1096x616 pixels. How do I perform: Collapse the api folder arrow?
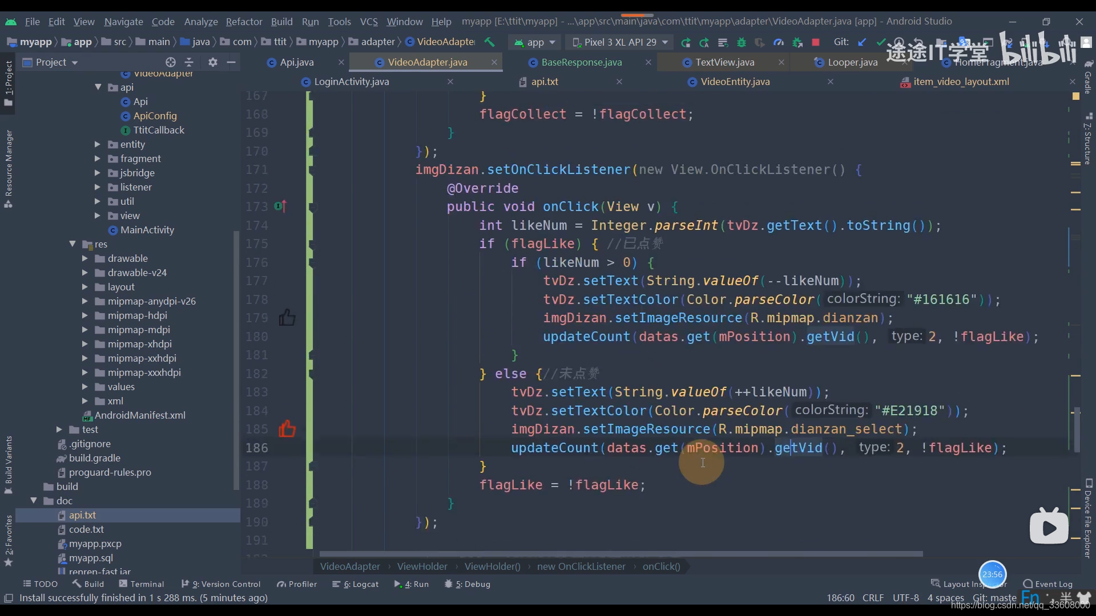pos(98,87)
